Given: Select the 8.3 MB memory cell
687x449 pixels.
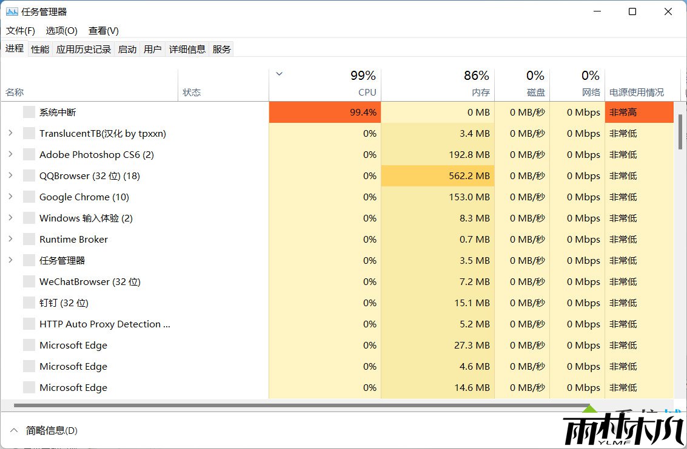Looking at the screenshot, I should pos(438,218).
